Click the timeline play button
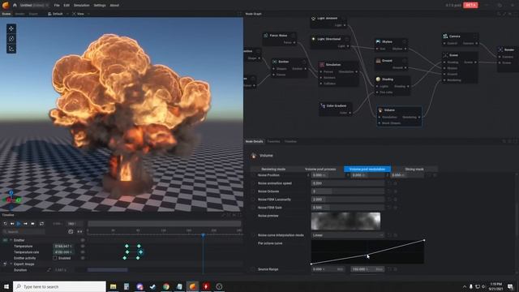 [19, 224]
